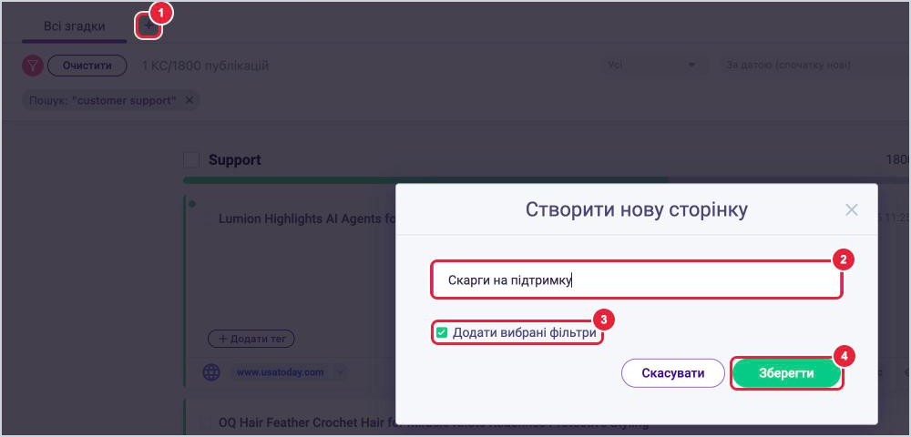Open the www.usatoday.com source link
This screenshot has height=437, width=911.
coord(280,372)
